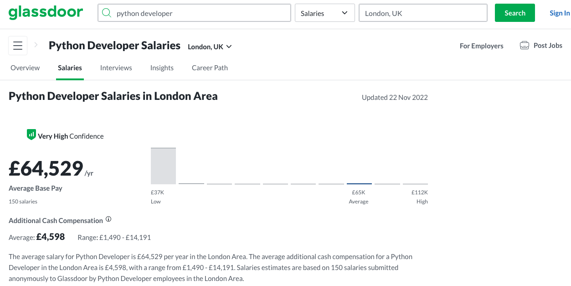
Task: Click the Very High Confidence badge icon
Action: point(31,134)
